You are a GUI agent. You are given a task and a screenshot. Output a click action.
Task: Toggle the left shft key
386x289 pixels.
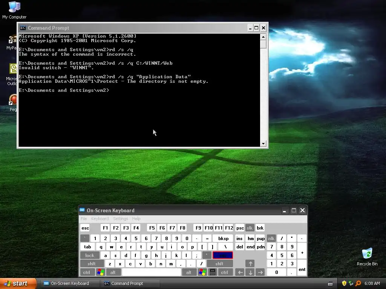[92, 264]
